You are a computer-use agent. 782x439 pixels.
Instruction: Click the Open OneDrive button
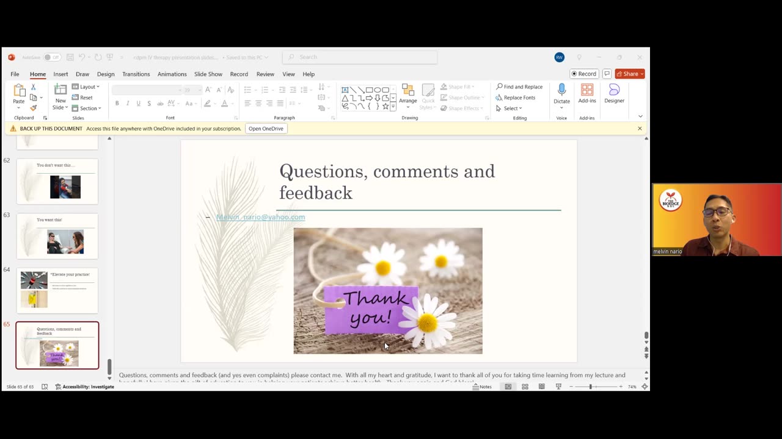[x=266, y=129]
